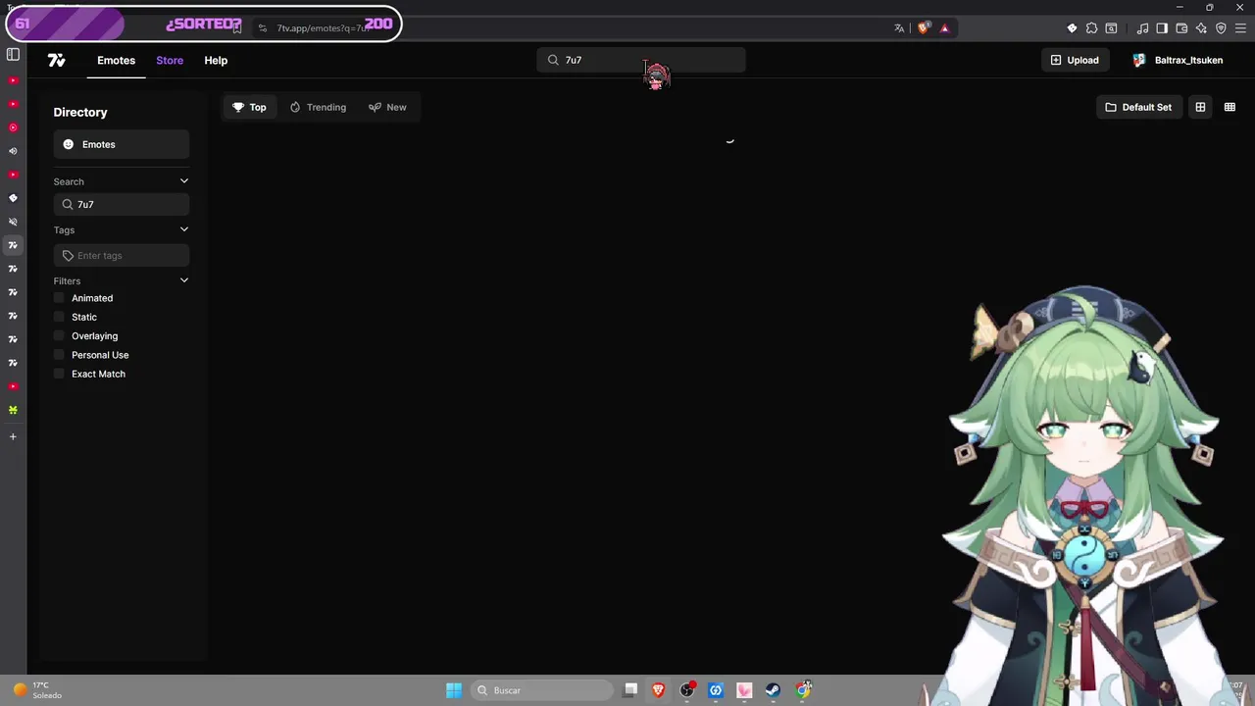Open Google Chrome from taskbar
Screen dimensions: 1255x706
(804, 690)
